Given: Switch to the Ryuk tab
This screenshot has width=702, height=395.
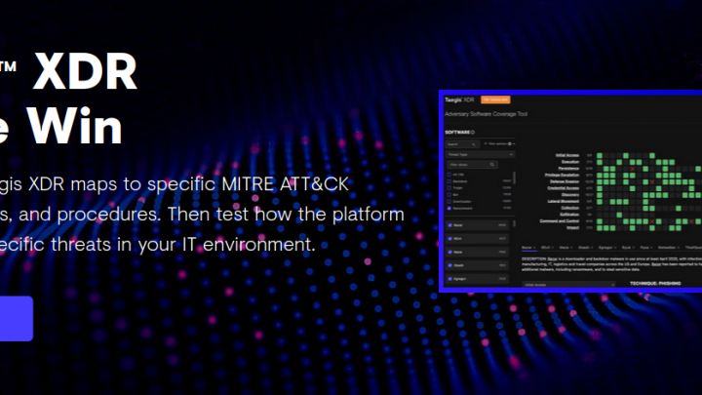Looking at the screenshot, I should [x=626, y=247].
